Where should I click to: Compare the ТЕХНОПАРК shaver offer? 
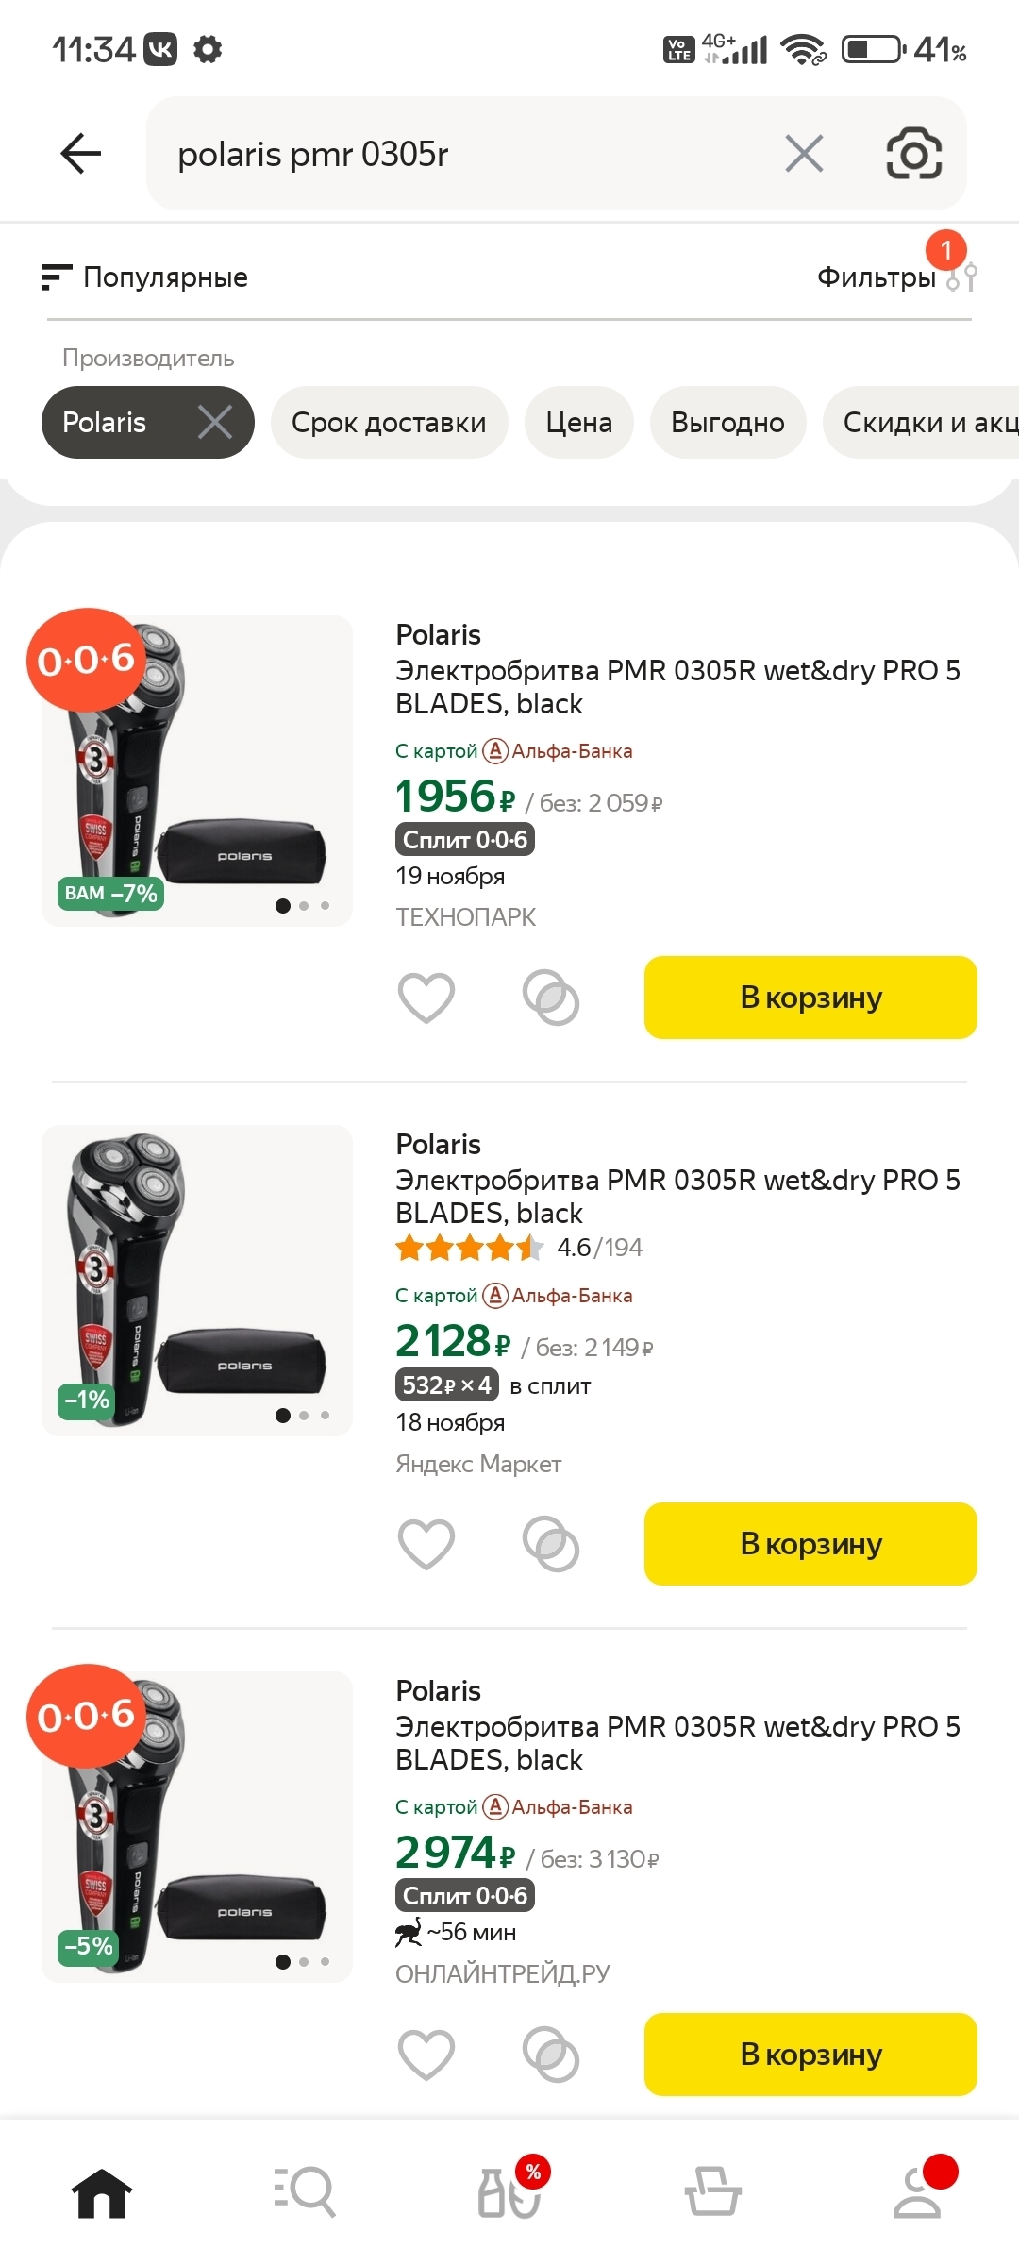(551, 998)
